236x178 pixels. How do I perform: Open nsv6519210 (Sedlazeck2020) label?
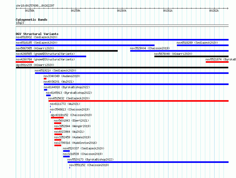point(55,70)
